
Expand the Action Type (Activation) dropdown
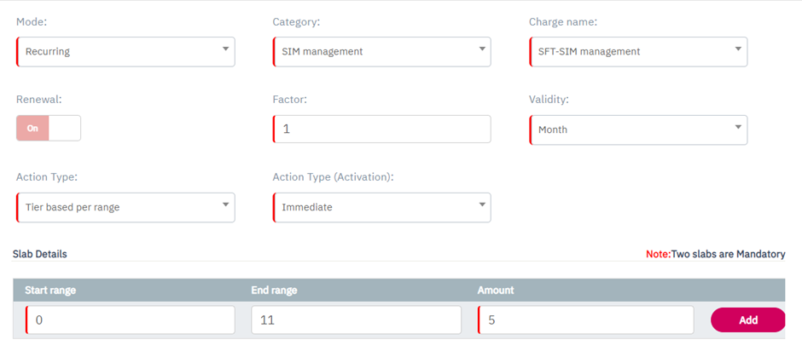381,207
